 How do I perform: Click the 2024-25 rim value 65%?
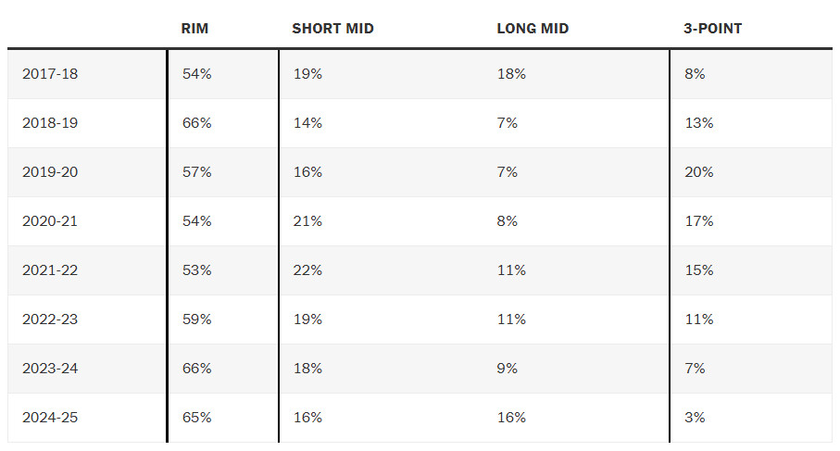pyautogui.click(x=196, y=418)
